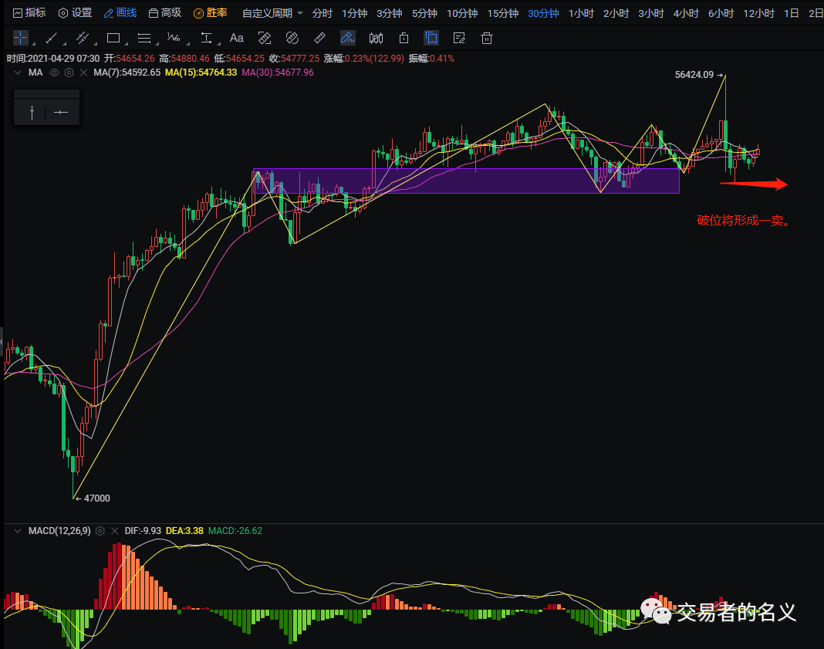This screenshot has width=824, height=649.
Task: Click the DEA:3.38 value
Action: 184,531
